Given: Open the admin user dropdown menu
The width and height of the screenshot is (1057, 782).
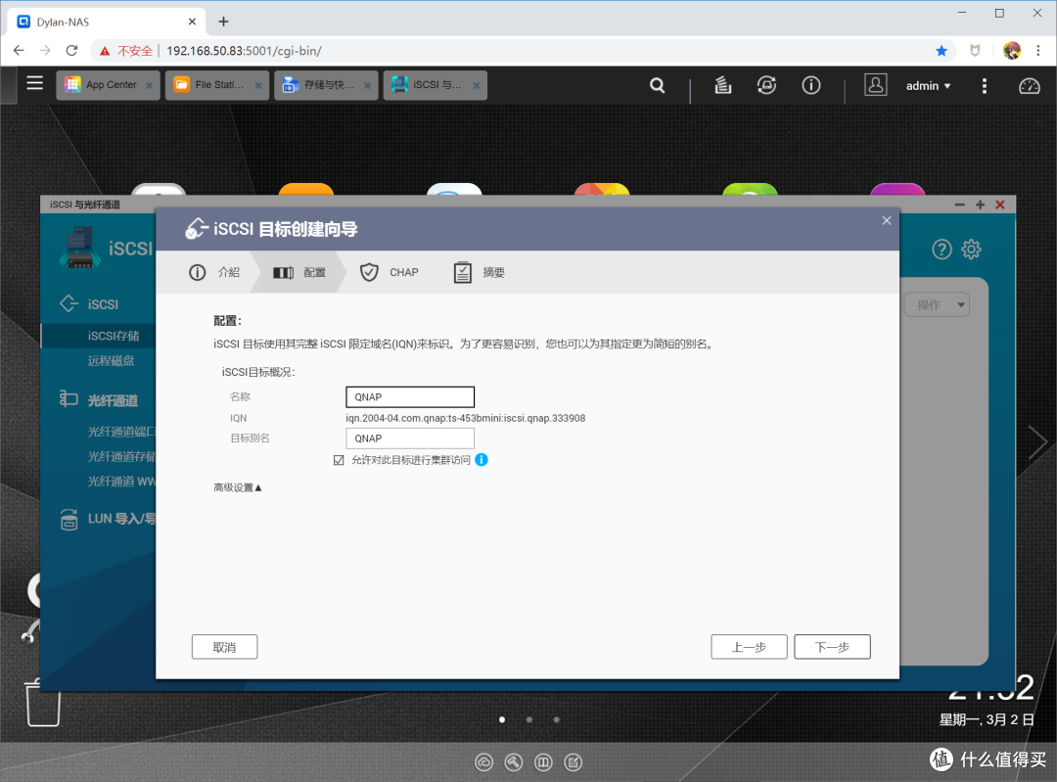Looking at the screenshot, I should tap(928, 85).
